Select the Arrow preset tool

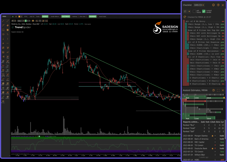click(8, 75)
